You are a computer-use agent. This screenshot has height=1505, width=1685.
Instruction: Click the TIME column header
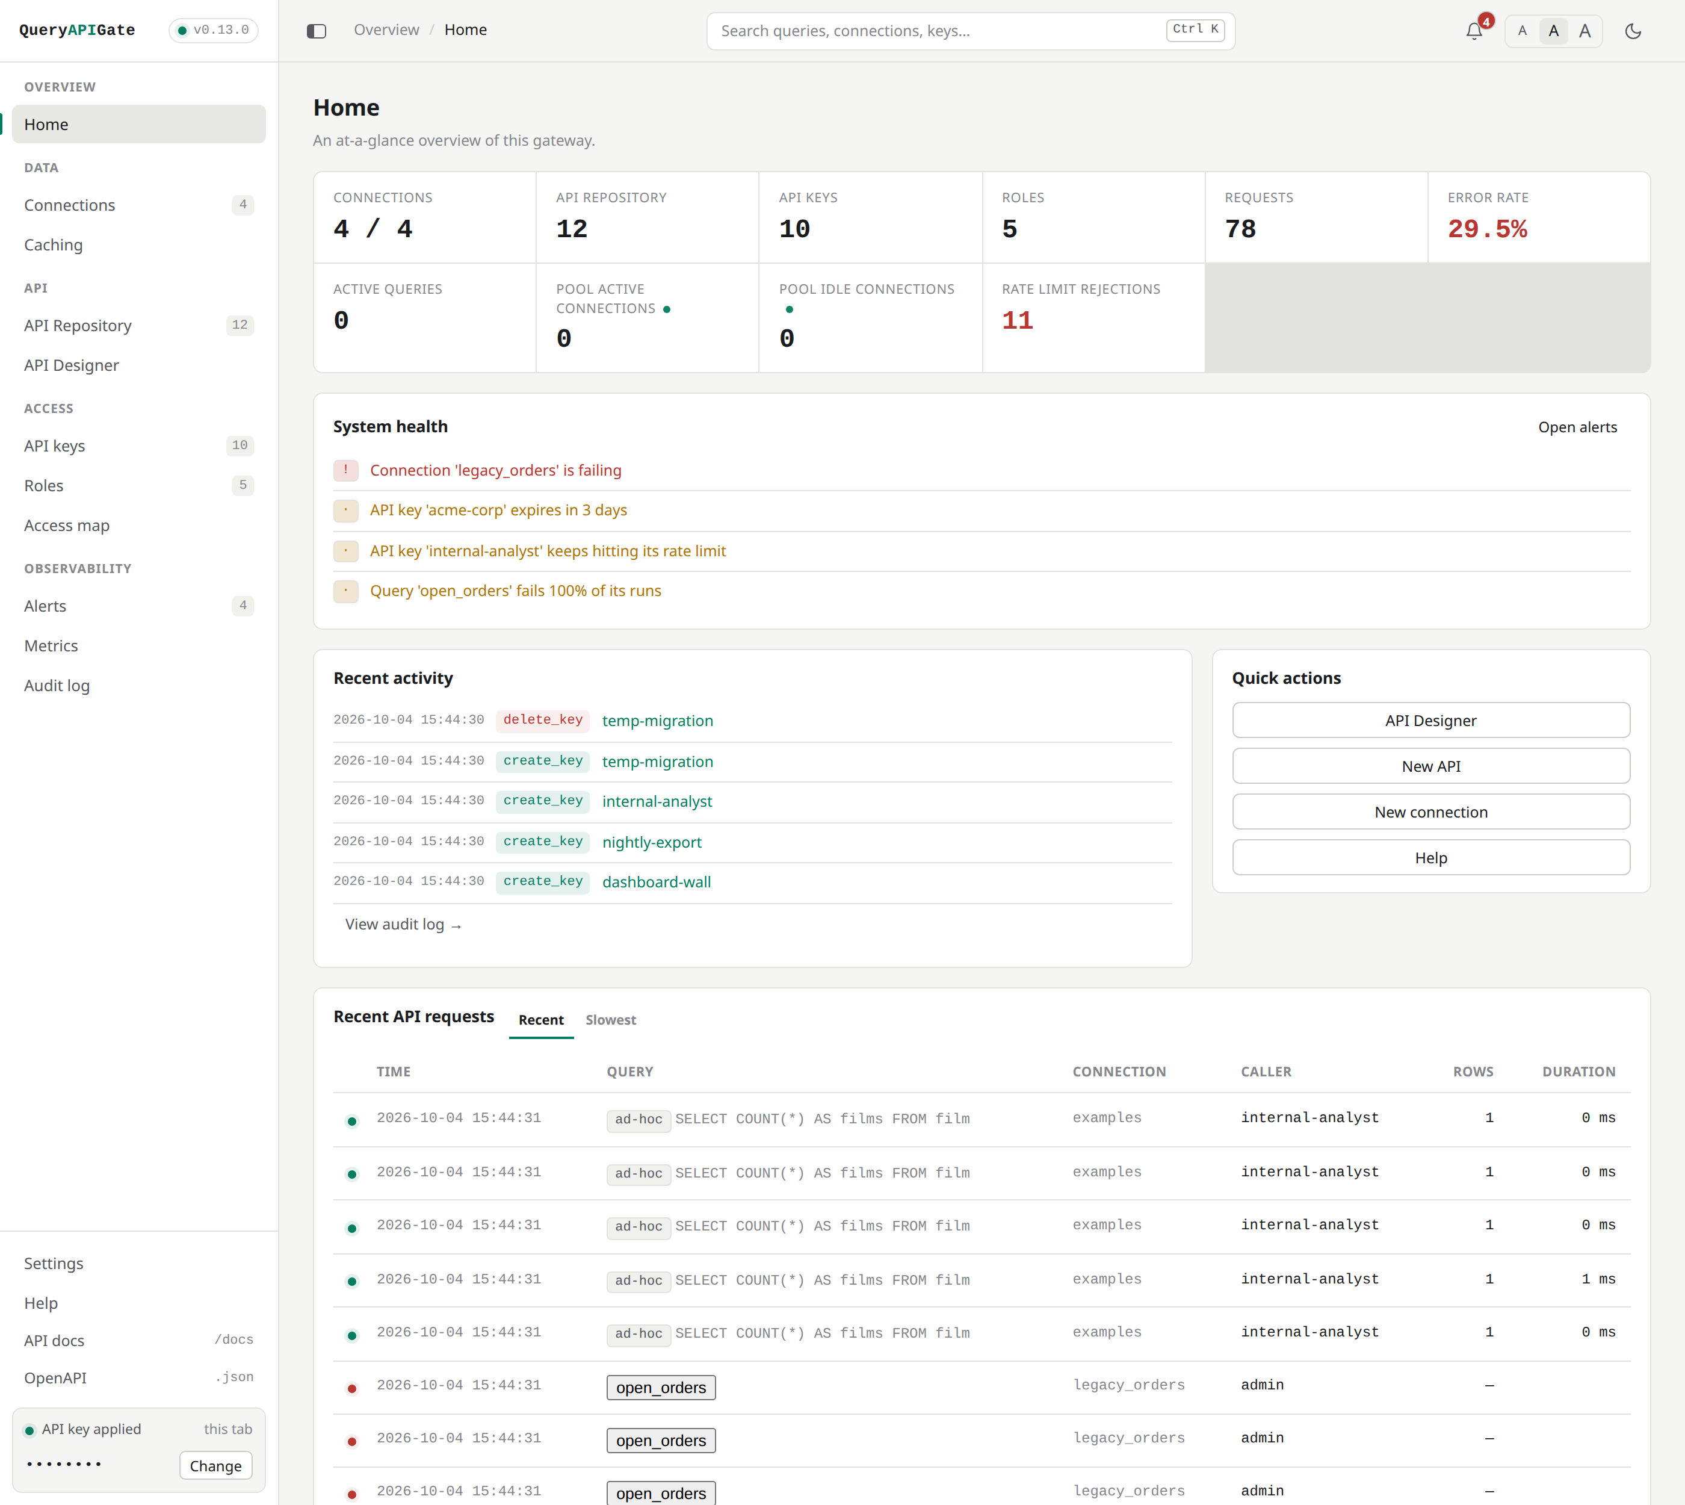coord(393,1072)
